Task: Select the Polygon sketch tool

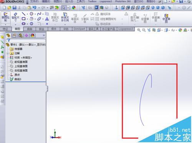Action: (x=31, y=24)
